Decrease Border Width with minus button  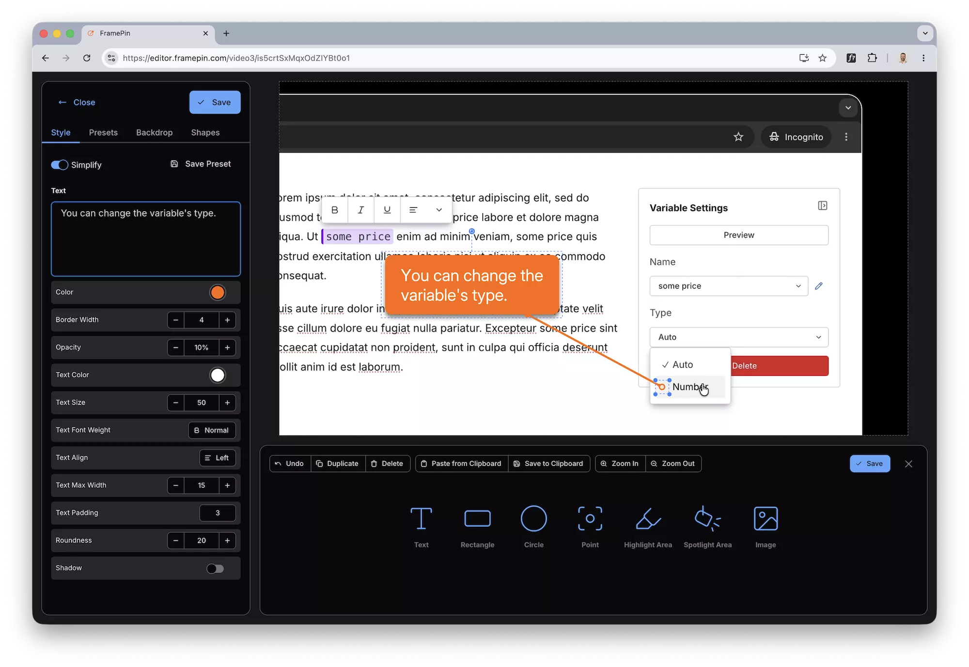point(176,320)
